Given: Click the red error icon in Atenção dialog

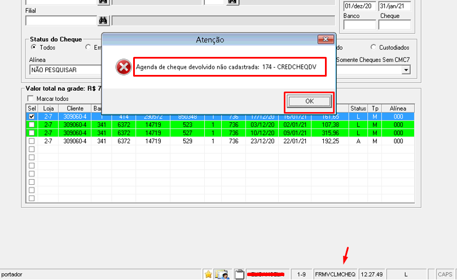Looking at the screenshot, I should coord(124,67).
